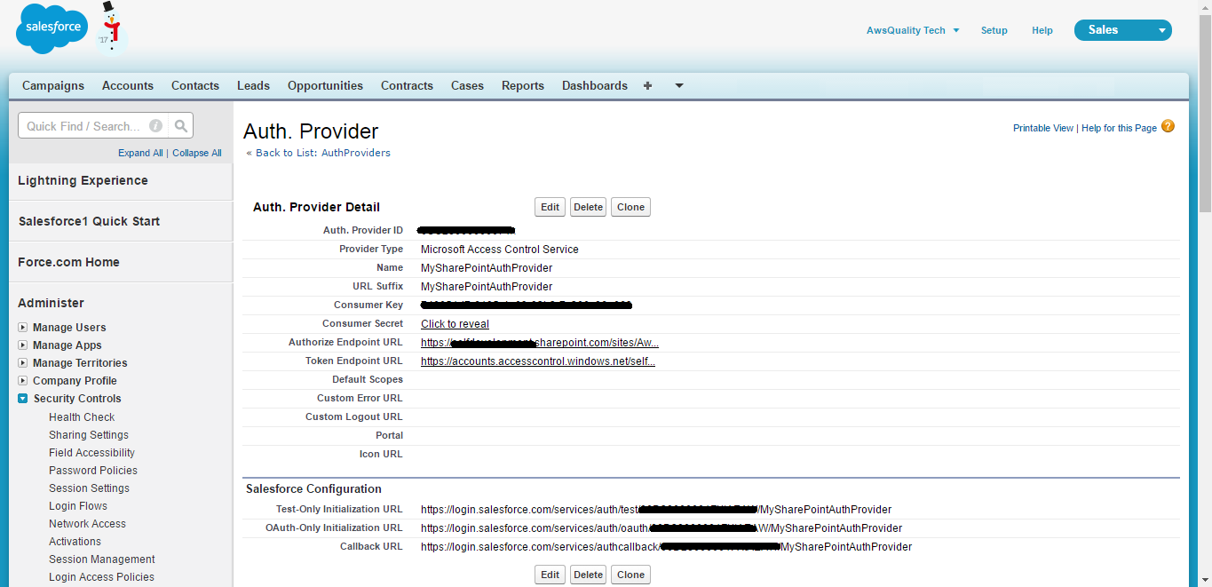Click the Printable View link

[x=1043, y=128]
